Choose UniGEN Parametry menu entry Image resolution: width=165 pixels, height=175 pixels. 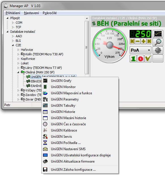click(80, 99)
